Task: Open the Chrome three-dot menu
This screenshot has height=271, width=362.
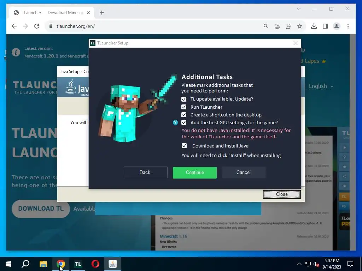Action: click(348, 26)
